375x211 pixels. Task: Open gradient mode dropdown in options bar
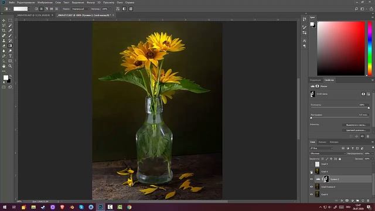point(80,9)
